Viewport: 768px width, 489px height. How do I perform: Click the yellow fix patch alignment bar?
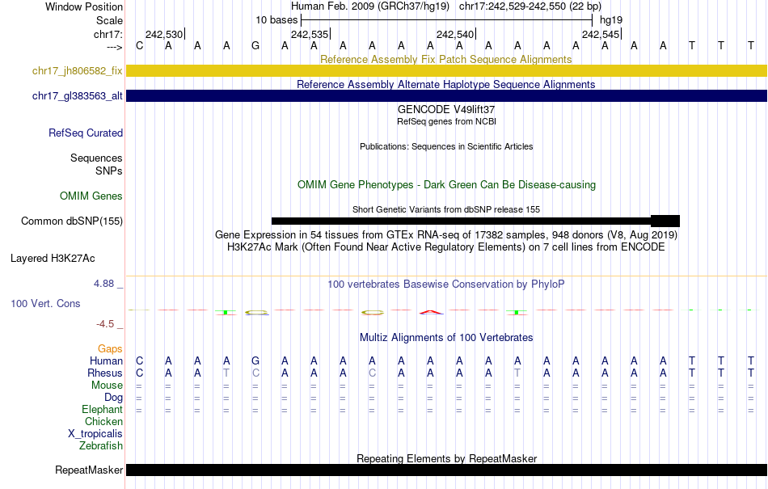click(447, 70)
